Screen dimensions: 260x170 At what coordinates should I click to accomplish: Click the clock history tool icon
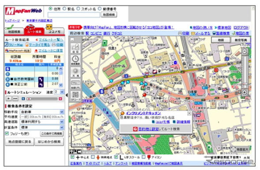(75, 60)
